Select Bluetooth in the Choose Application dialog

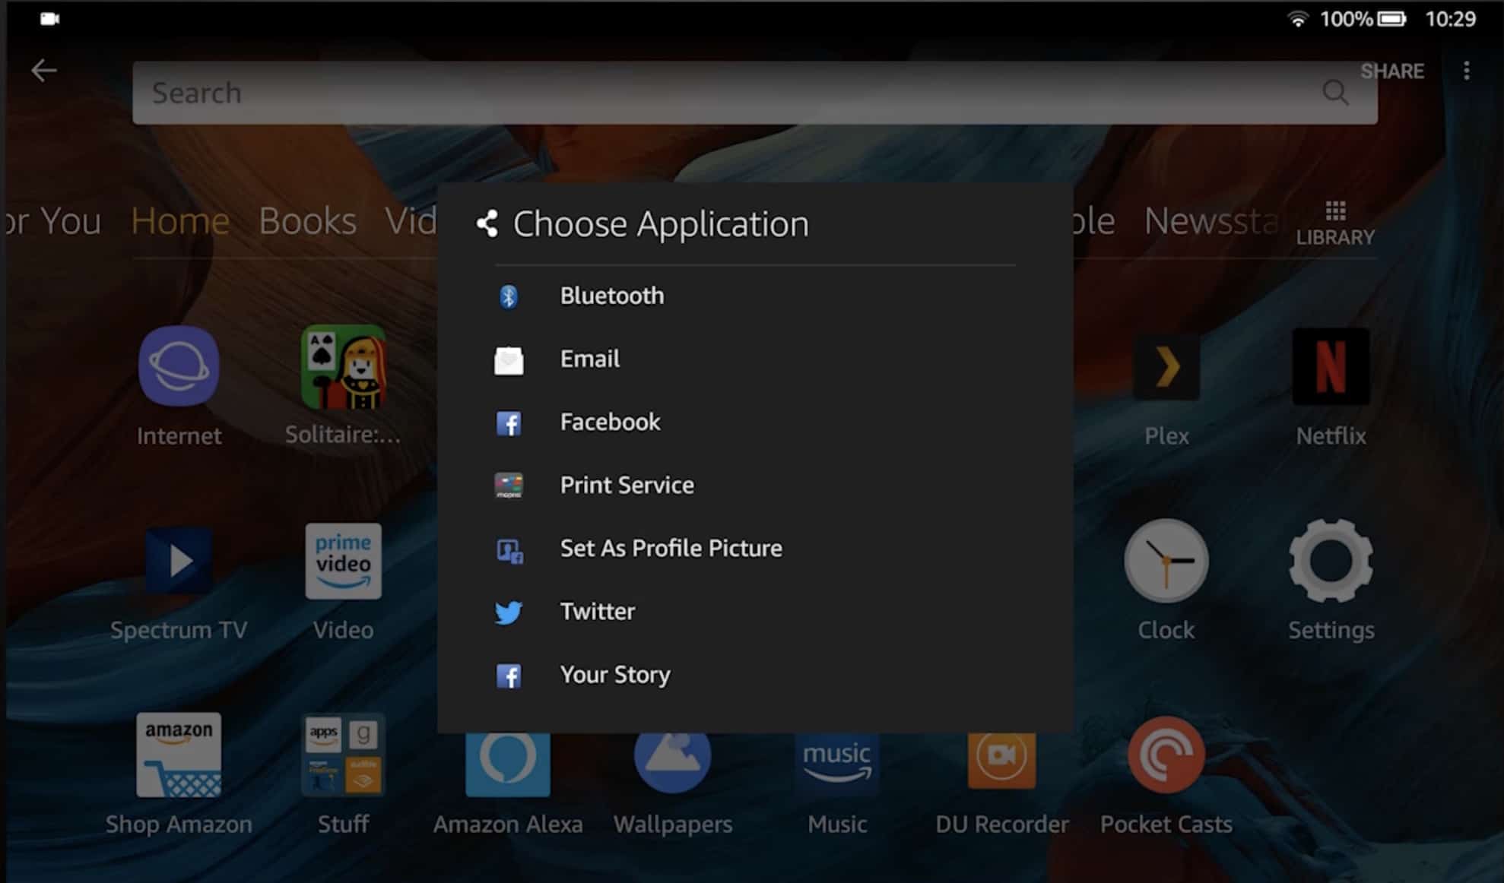(x=611, y=296)
